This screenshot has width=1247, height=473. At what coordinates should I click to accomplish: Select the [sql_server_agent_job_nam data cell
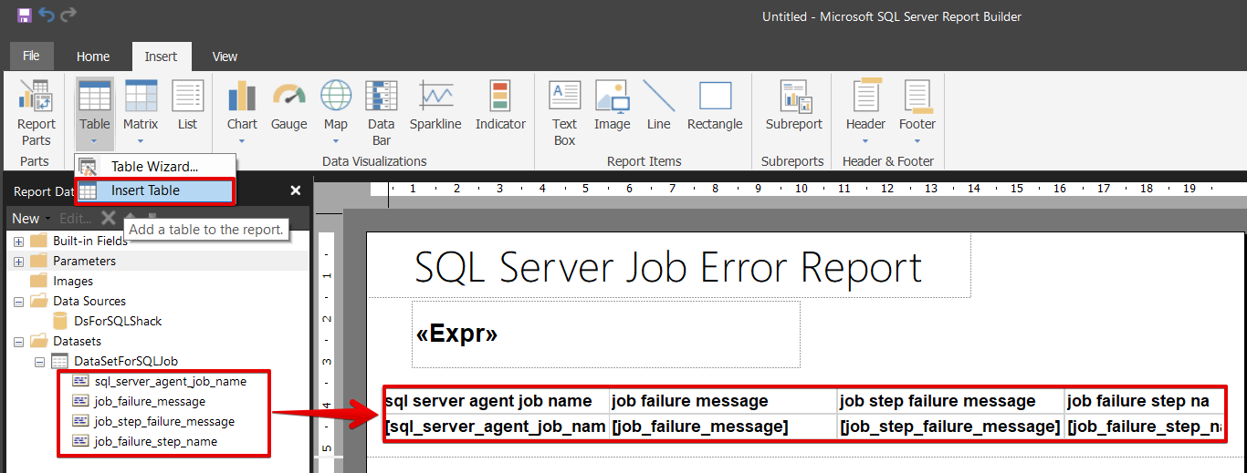click(497, 427)
